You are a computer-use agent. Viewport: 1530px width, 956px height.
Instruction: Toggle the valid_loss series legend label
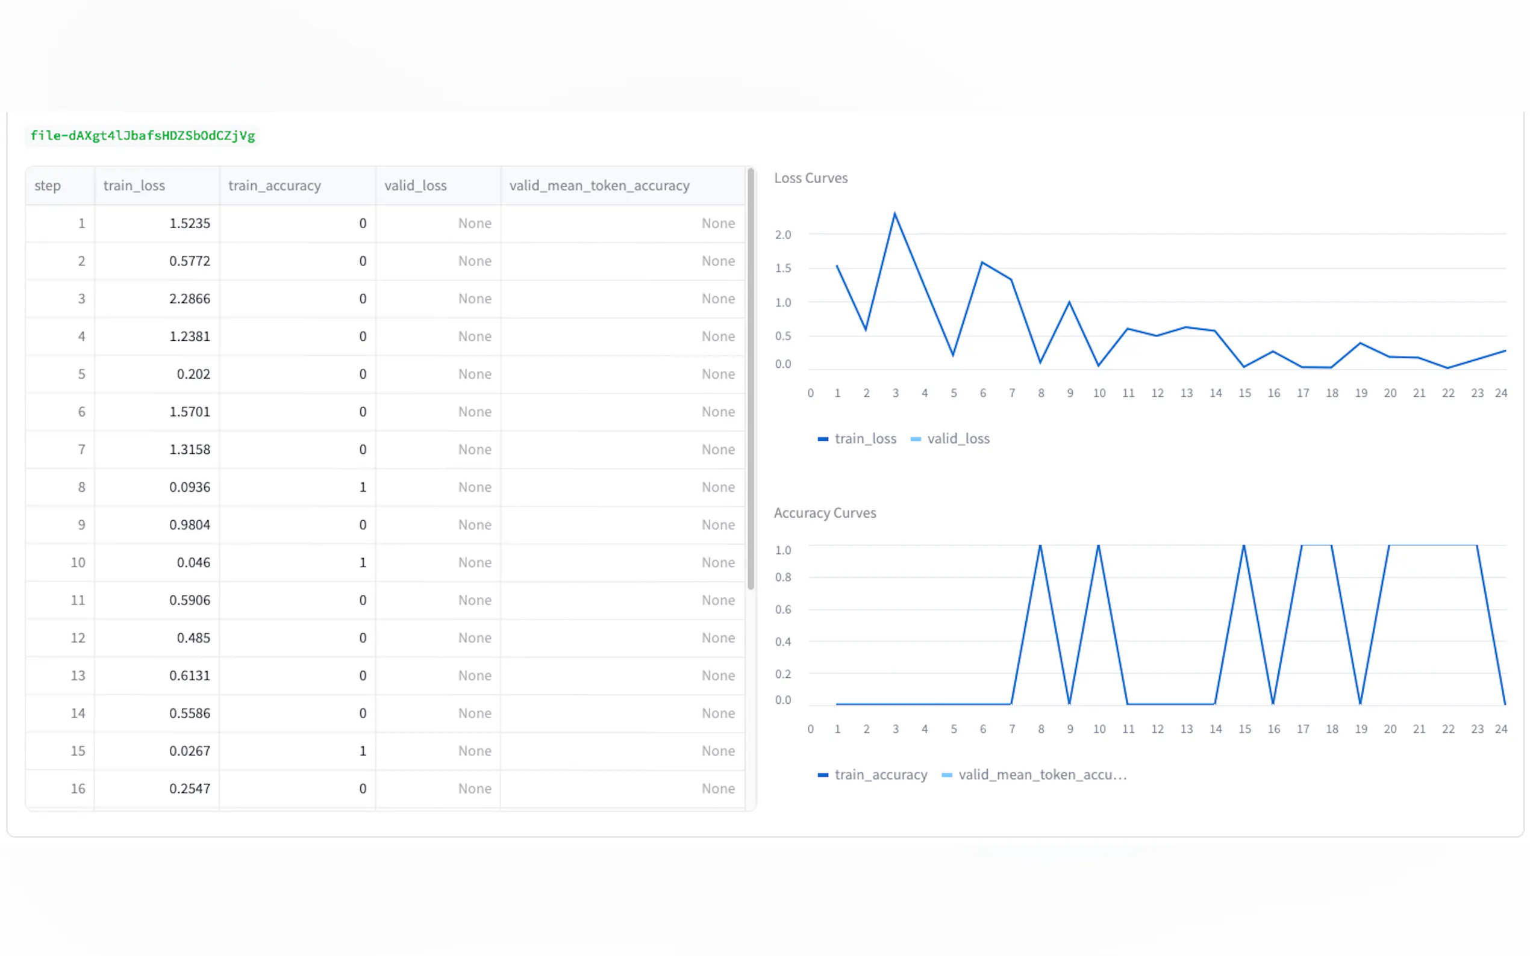coord(958,439)
